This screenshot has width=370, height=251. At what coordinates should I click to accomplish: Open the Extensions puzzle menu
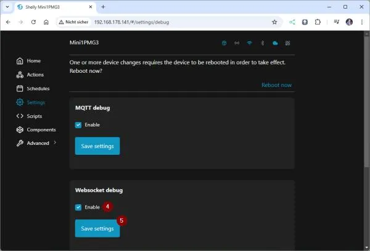[x=318, y=22]
